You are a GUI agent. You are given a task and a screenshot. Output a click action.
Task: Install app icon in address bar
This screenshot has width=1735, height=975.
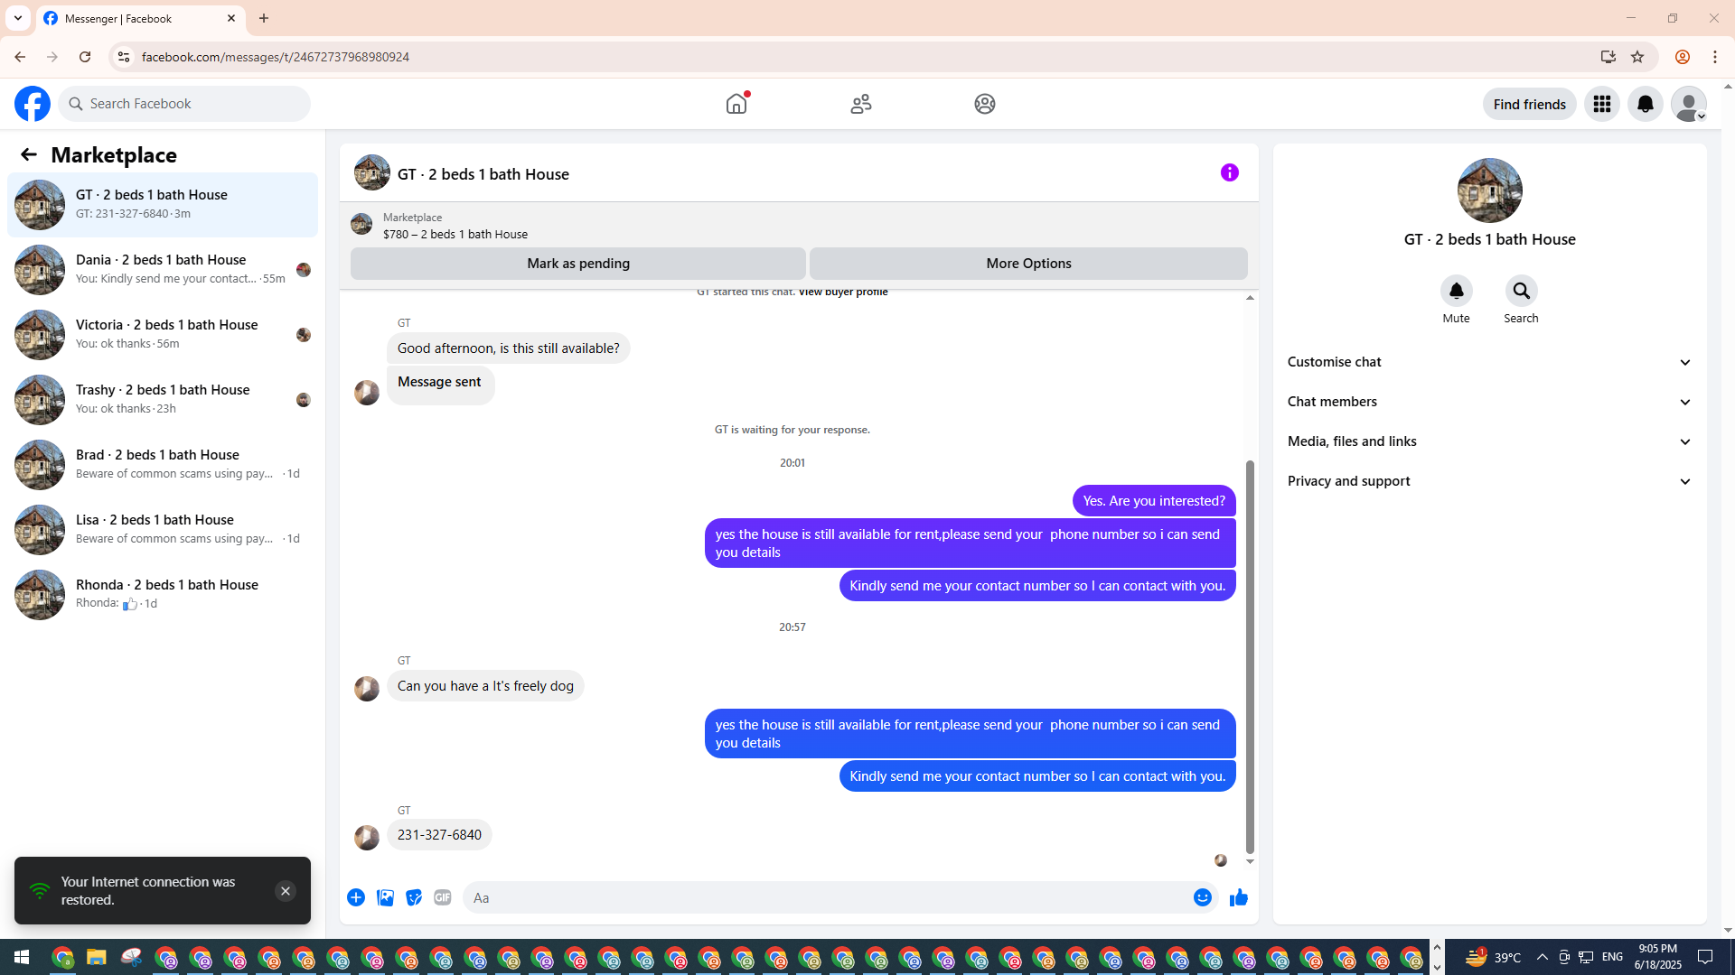[1608, 57]
